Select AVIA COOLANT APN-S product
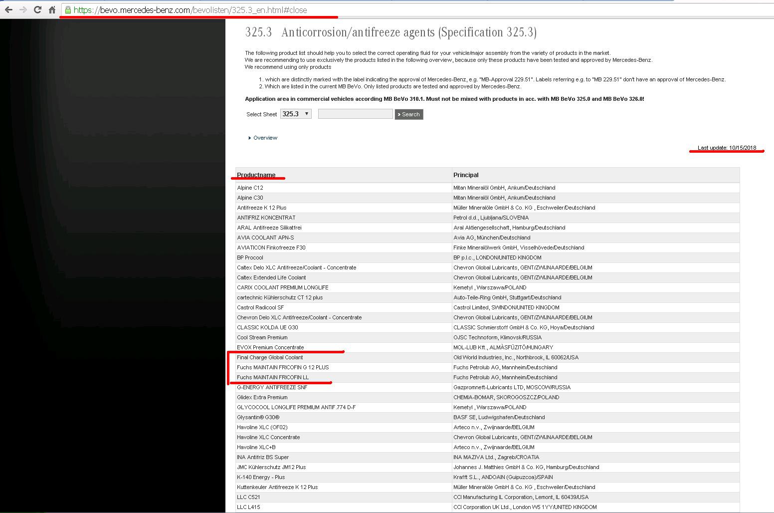 (265, 238)
